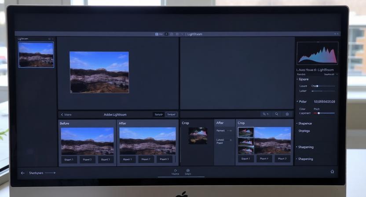Click the After heading above second landscape image

(x=122, y=123)
